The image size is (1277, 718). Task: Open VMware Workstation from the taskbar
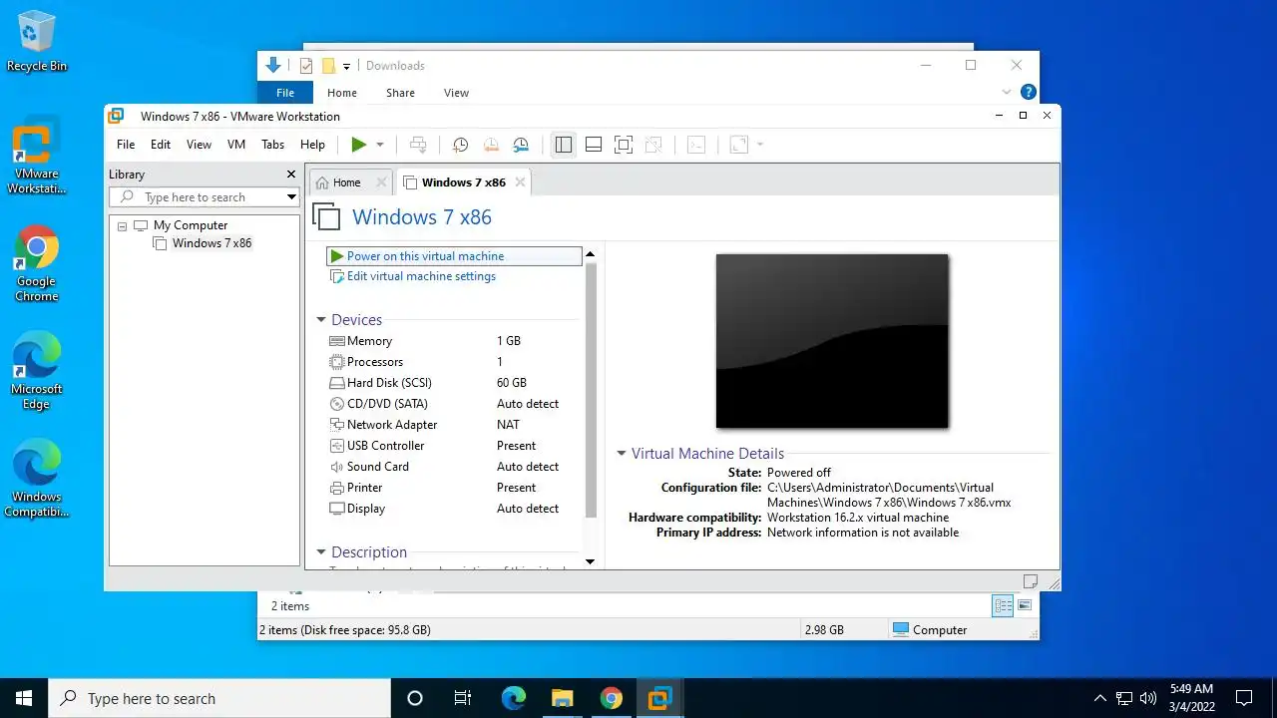pos(659,698)
